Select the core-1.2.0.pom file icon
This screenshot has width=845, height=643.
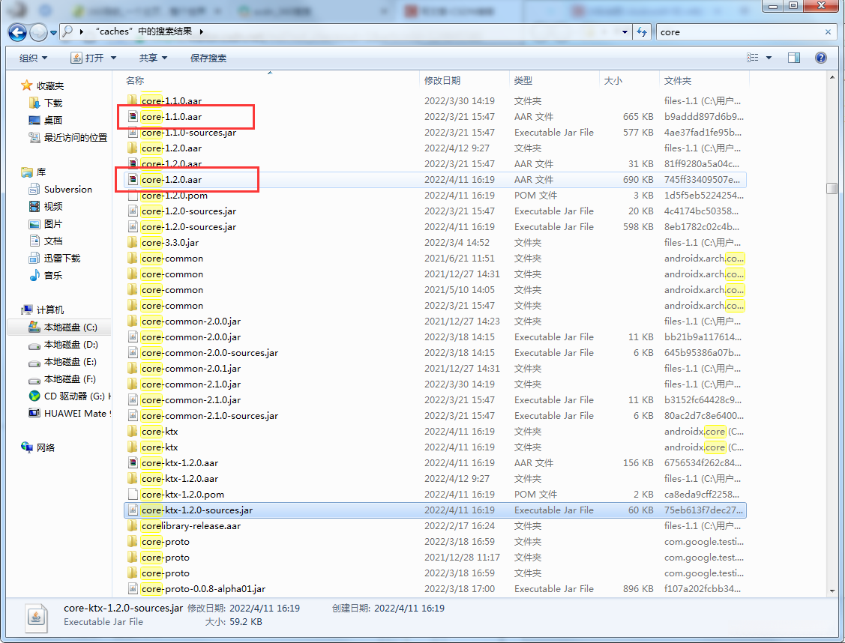[x=133, y=196]
